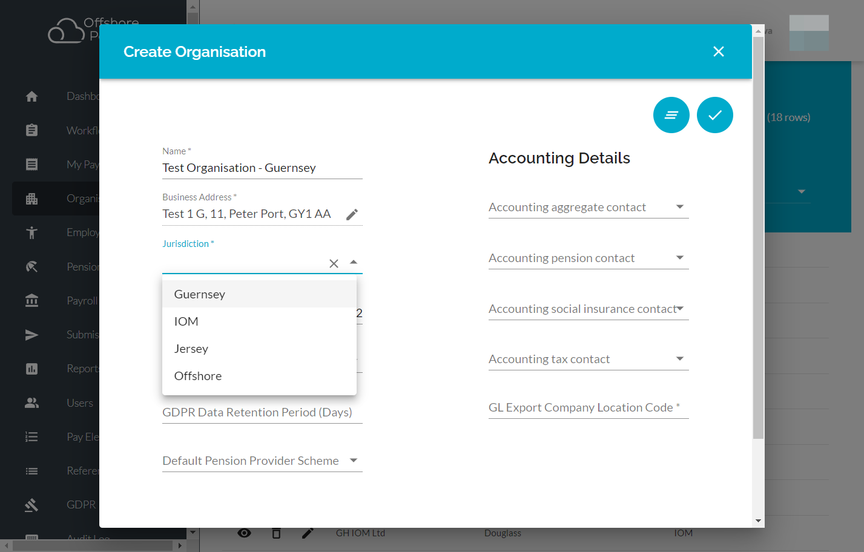Click the GDPR gavel icon

pyautogui.click(x=32, y=505)
